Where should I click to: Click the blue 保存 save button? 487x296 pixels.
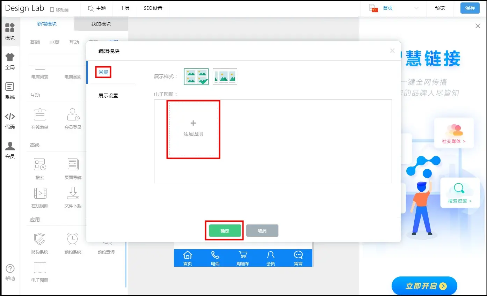(x=470, y=8)
